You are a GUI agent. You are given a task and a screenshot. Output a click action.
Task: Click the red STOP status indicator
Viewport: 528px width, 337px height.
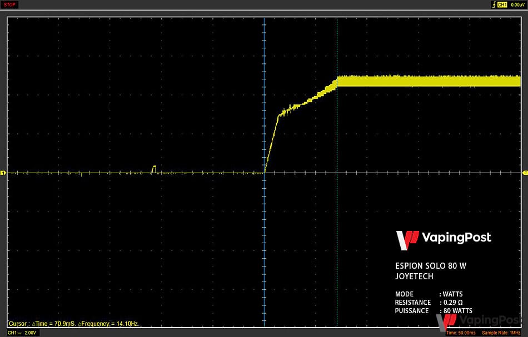(x=9, y=4)
